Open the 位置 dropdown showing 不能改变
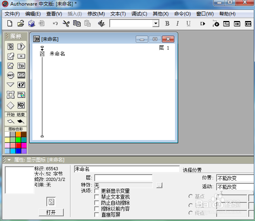255x221 pixels. point(235,178)
